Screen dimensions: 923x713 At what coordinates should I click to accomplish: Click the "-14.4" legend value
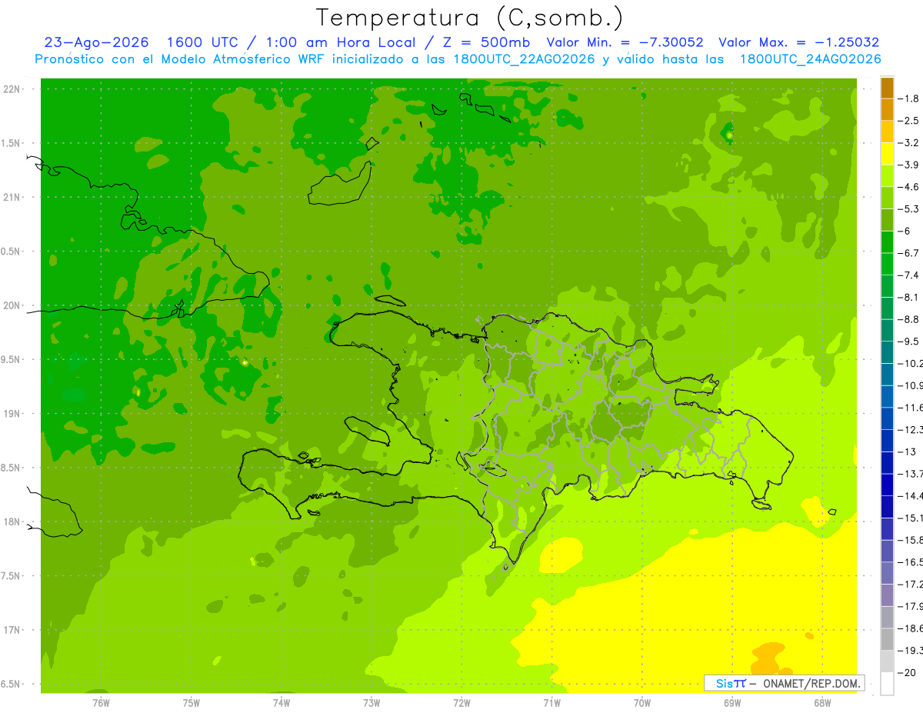coord(911,495)
